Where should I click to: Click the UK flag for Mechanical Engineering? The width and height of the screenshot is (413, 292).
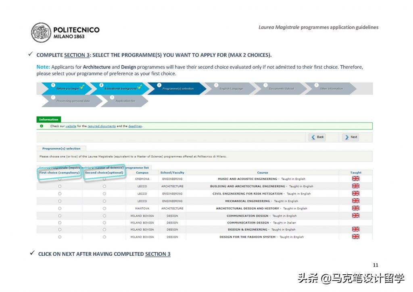coord(356,200)
